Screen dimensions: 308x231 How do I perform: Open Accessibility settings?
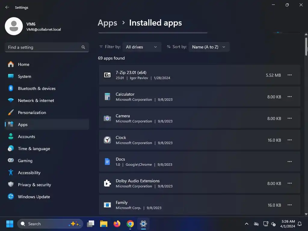point(47,172)
